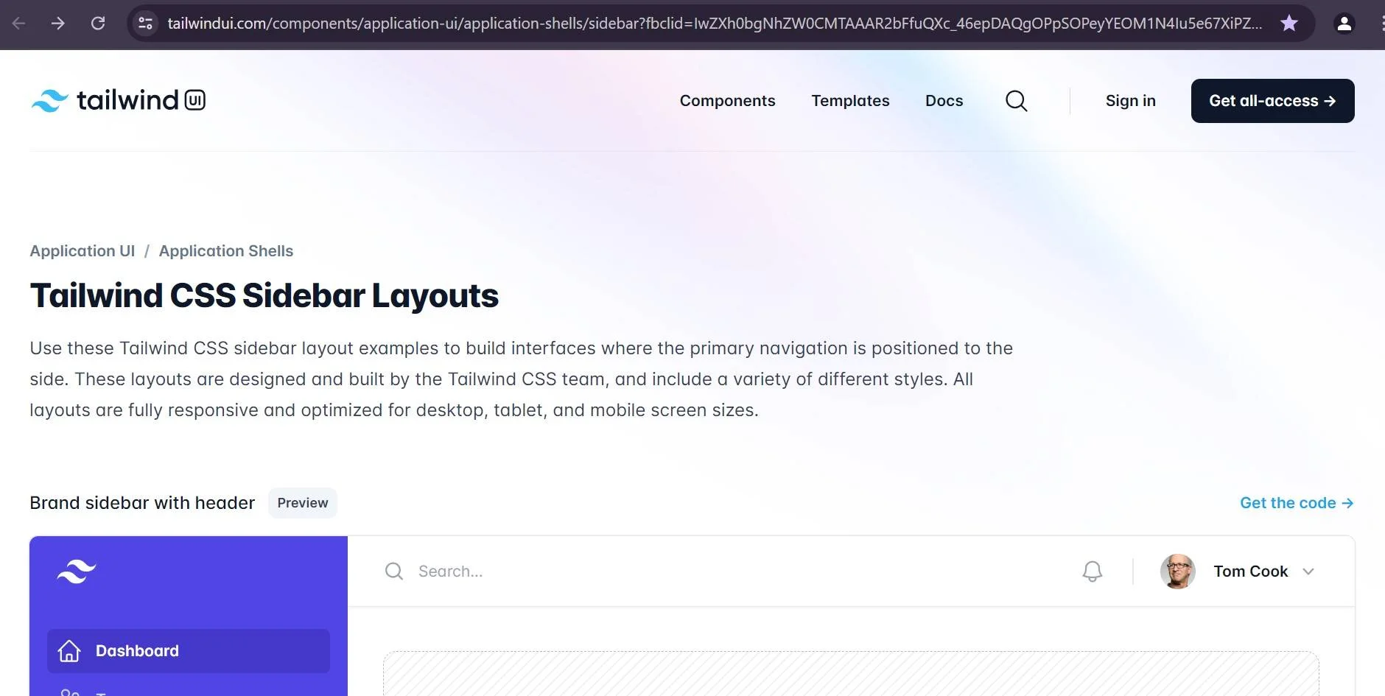This screenshot has width=1385, height=696.
Task: Click the home icon beside Dashboard
Action: 69,651
